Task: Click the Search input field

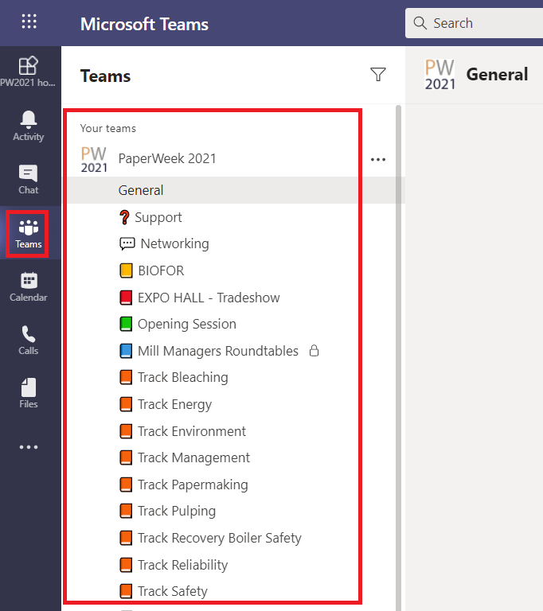Action: (x=474, y=23)
